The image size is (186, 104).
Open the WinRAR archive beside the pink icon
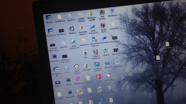tap(68, 80)
